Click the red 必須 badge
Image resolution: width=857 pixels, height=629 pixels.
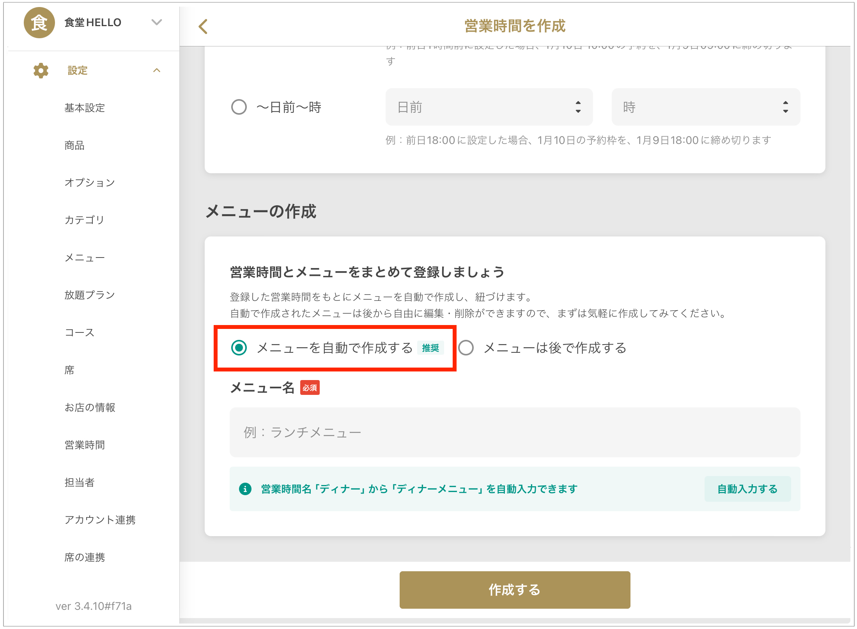click(x=310, y=388)
